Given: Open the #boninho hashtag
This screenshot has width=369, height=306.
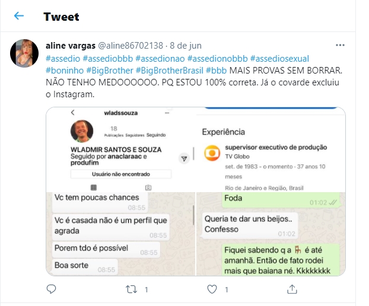Looking at the screenshot, I should click(65, 71).
